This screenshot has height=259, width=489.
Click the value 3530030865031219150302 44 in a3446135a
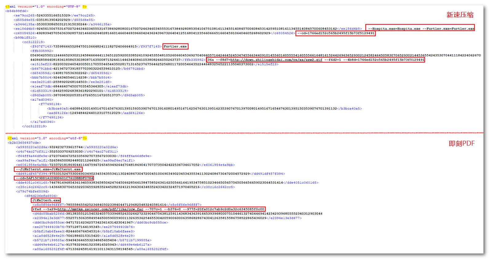pos(61,24)
